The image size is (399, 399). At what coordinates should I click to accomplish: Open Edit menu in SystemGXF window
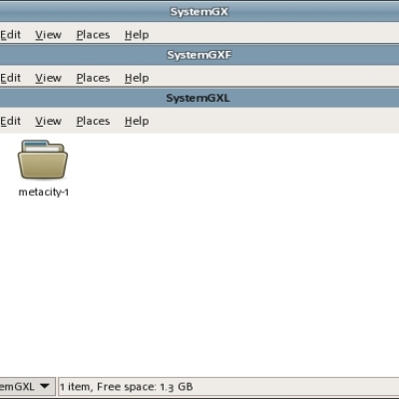(10, 78)
